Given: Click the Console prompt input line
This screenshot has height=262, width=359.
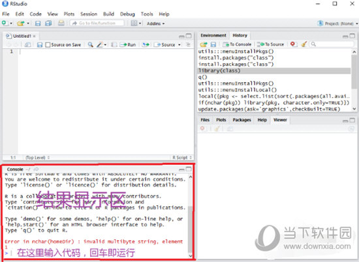Looking at the screenshot, I should click(x=96, y=253).
